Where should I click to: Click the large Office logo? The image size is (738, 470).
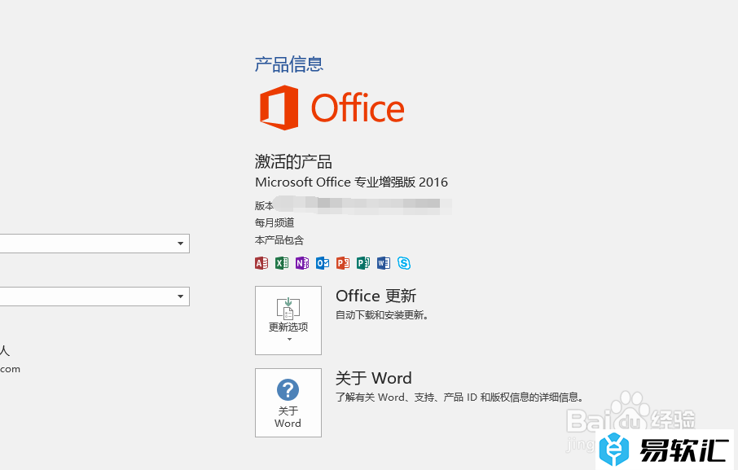pos(332,108)
